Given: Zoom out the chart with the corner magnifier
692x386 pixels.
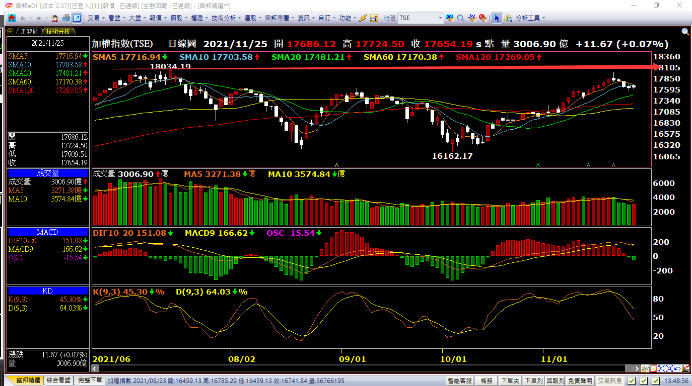Looking at the screenshot, I should coord(685,32).
